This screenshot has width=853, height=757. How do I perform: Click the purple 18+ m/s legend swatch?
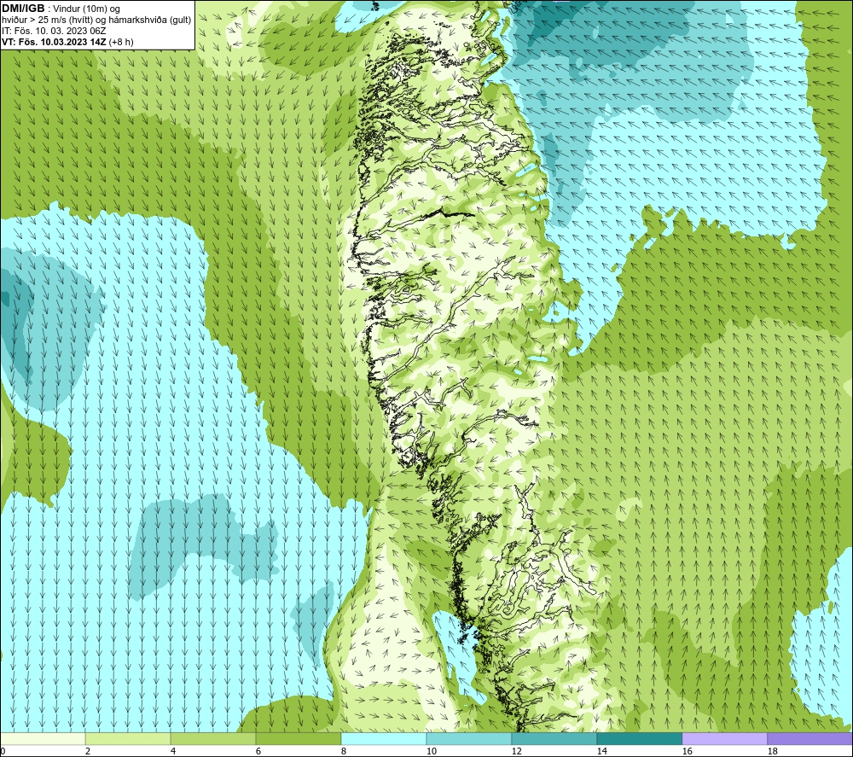(x=810, y=738)
